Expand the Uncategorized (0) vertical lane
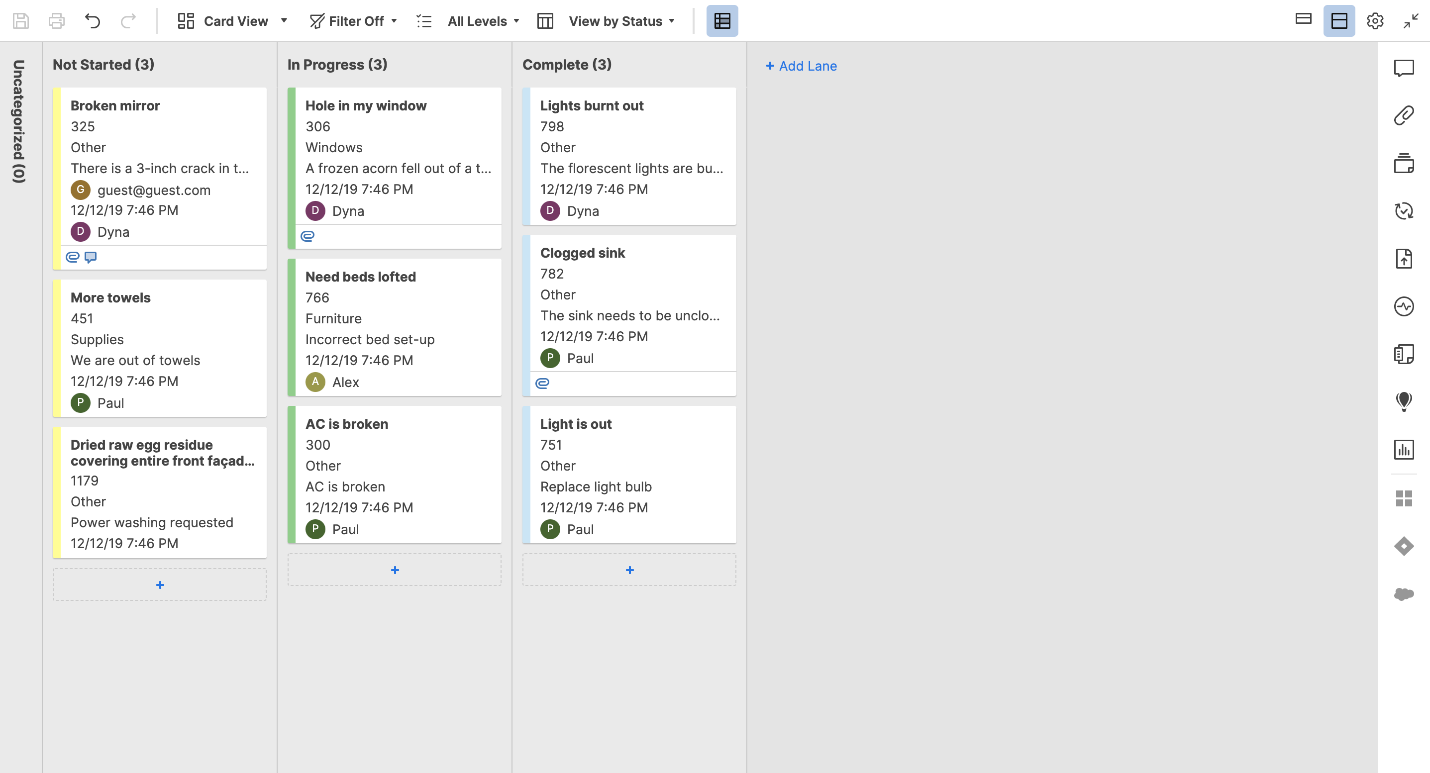 [x=19, y=121]
